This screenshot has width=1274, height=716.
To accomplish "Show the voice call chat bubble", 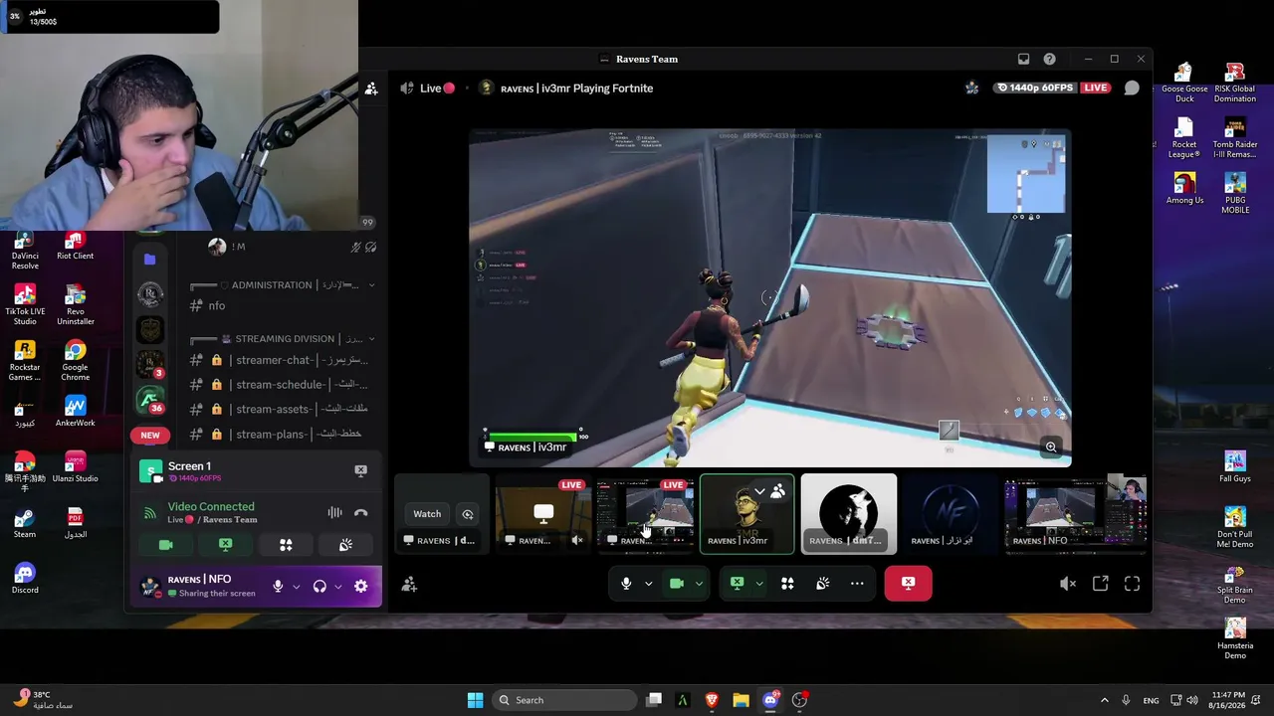I will [1132, 88].
